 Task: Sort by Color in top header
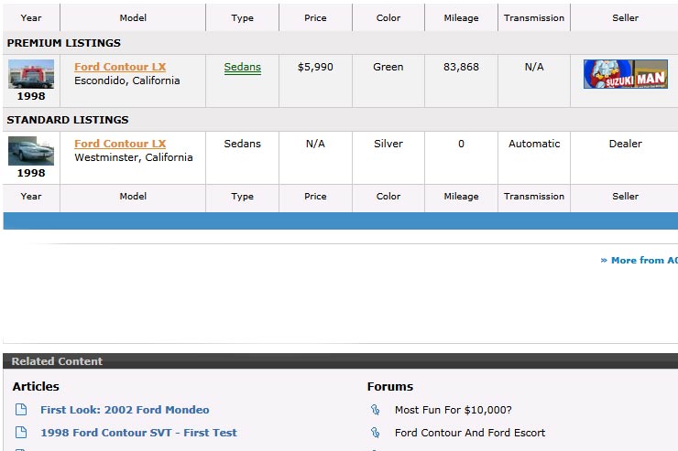(x=388, y=17)
